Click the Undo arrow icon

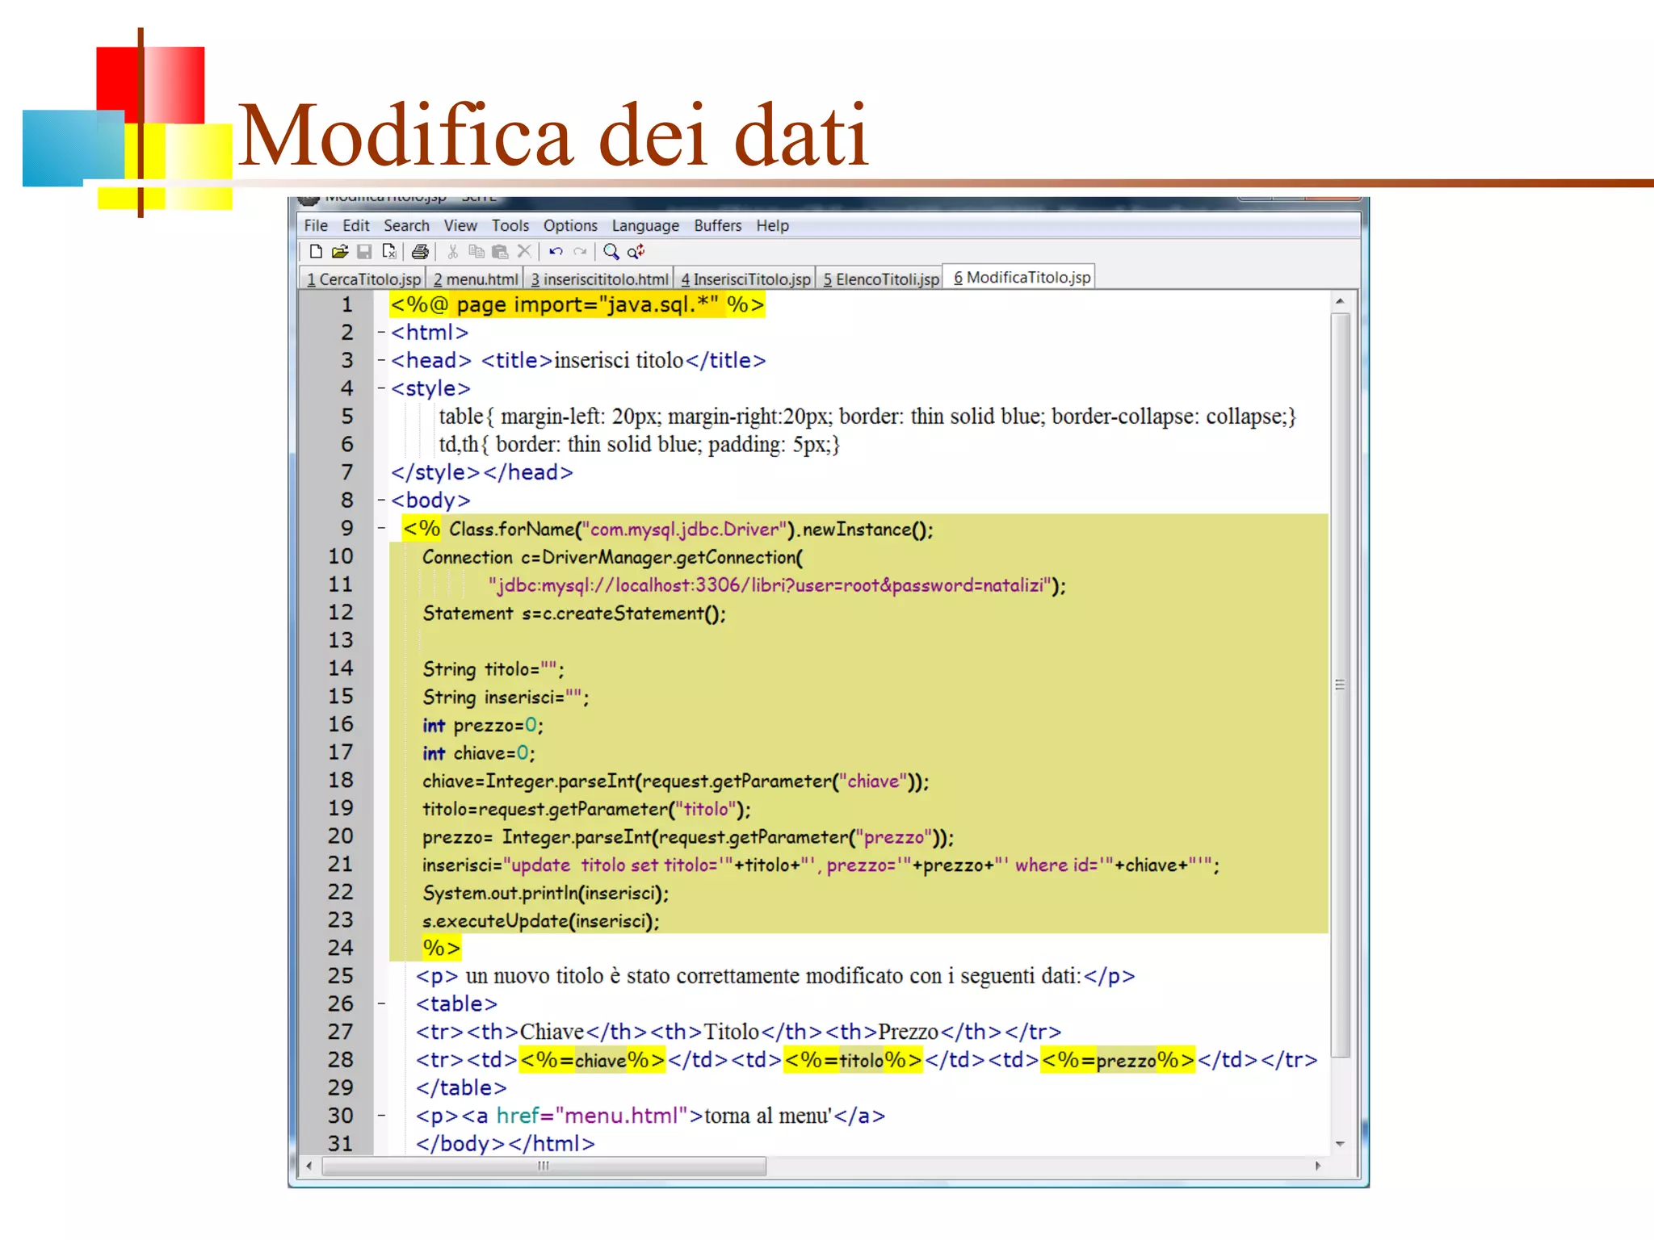tap(556, 252)
